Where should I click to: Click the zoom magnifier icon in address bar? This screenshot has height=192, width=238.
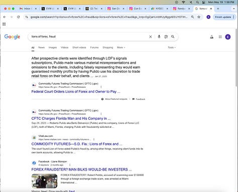(x=193, y=17)
